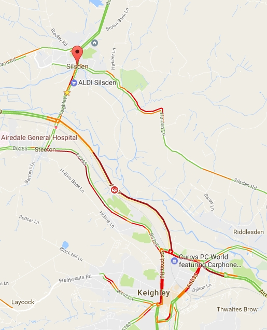Click the ALDI Silsden text label
The image size is (267, 330).
tap(97, 82)
